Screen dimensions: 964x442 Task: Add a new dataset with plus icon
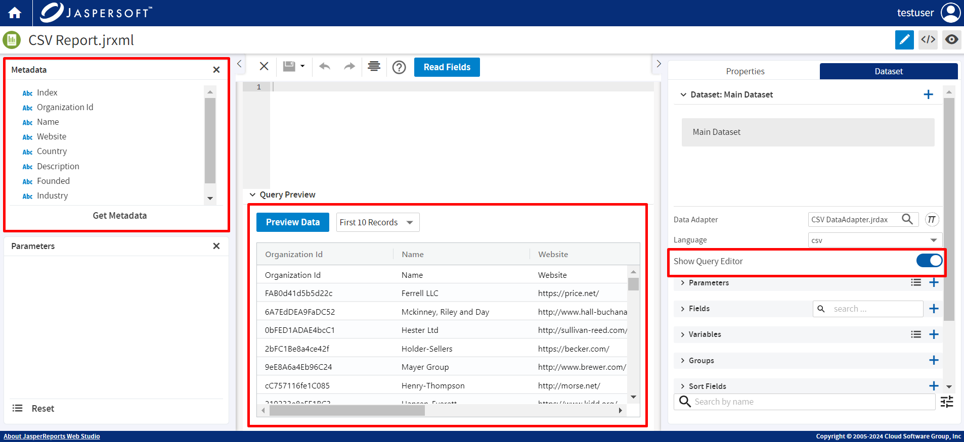point(928,94)
